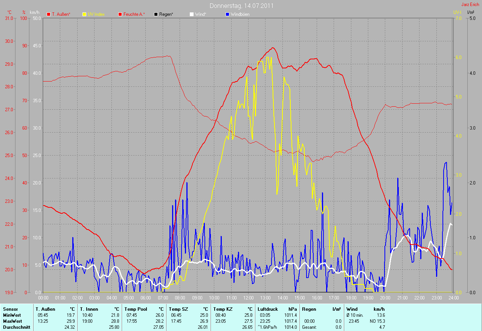Click the chart title Donnerstag, 14.07.2011
The height and width of the screenshot is (331, 482).
coord(241,6)
